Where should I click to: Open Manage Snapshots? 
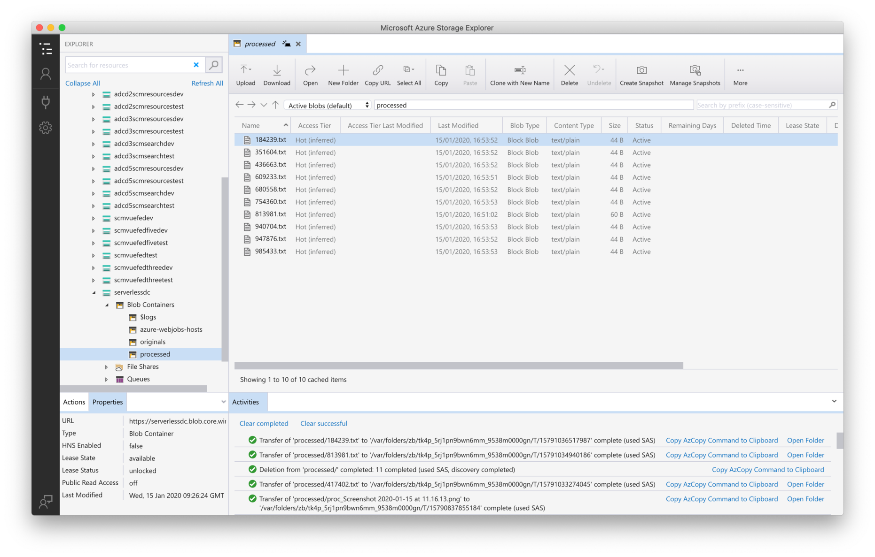tap(695, 74)
